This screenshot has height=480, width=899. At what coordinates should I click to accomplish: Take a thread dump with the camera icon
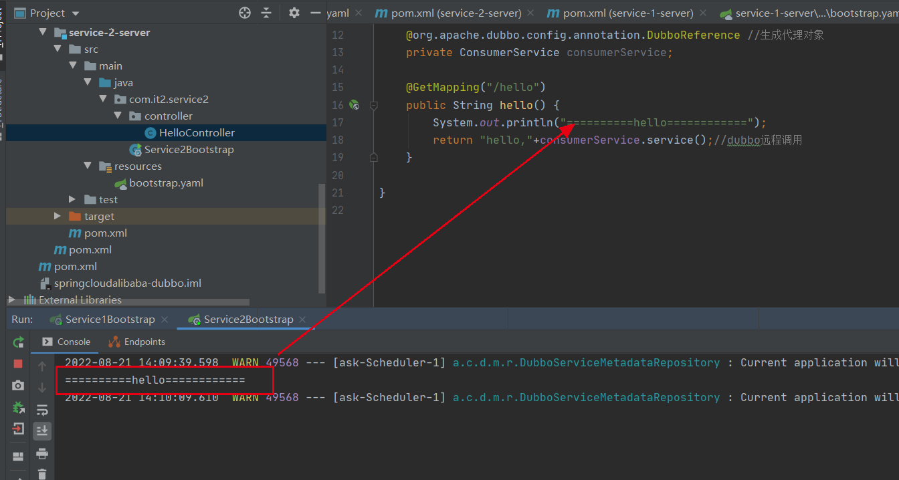pyautogui.click(x=18, y=386)
